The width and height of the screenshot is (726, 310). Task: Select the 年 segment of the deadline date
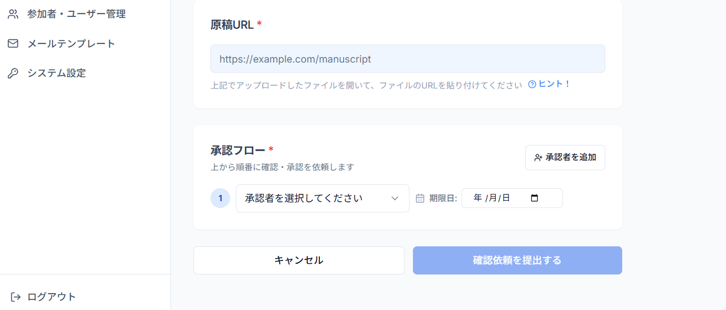[x=478, y=198]
